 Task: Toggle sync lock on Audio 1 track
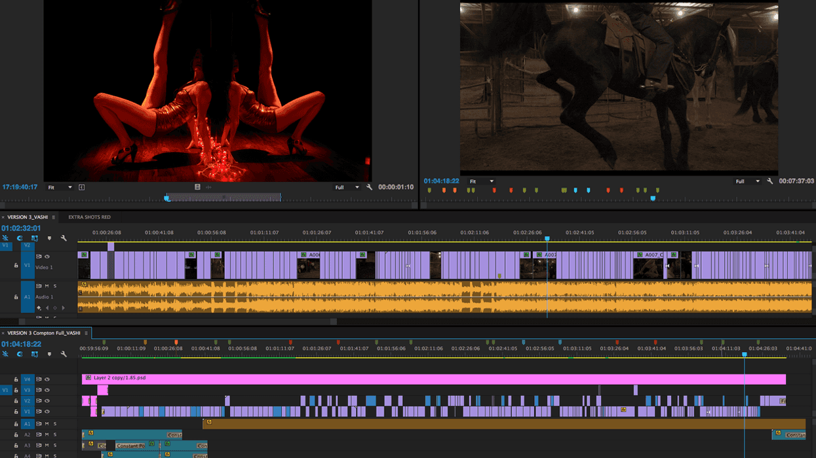(x=39, y=286)
